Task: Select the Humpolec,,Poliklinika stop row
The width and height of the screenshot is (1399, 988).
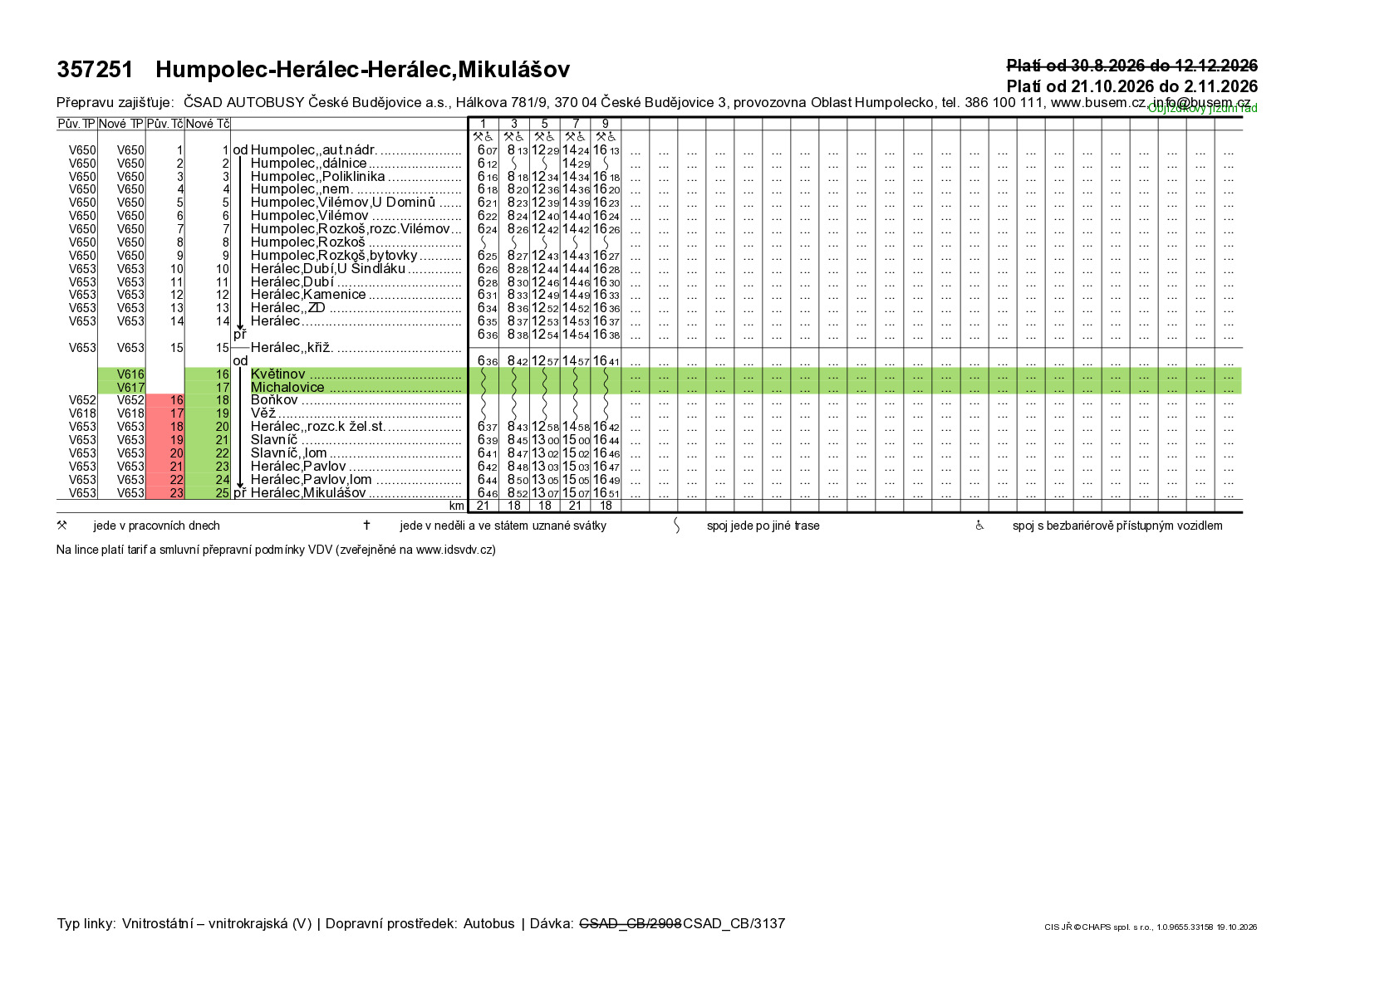Action: pyautogui.click(x=318, y=177)
